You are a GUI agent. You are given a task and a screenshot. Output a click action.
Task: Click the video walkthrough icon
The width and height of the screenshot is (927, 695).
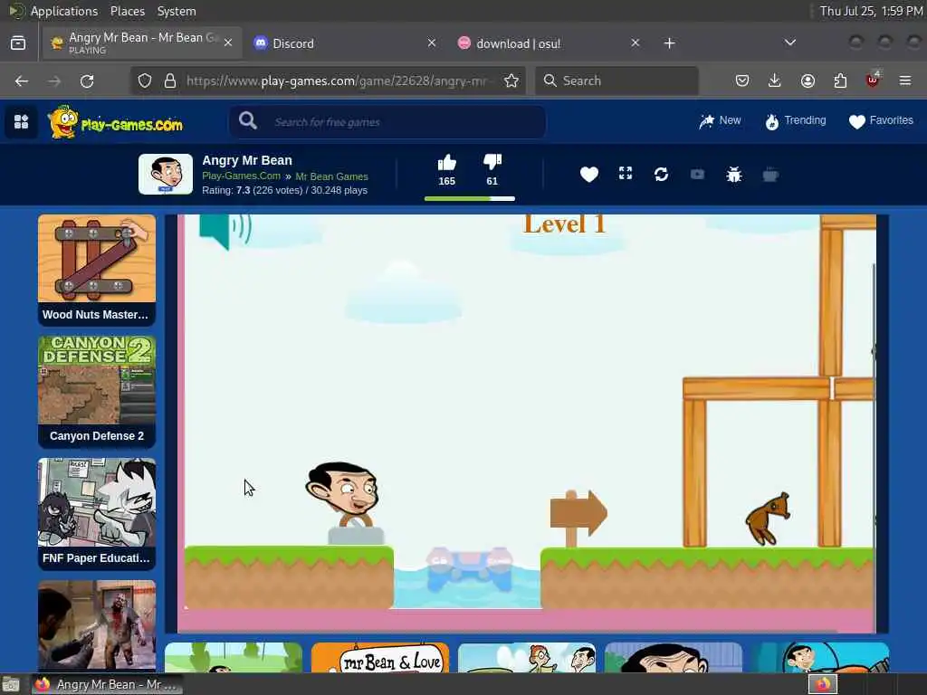click(698, 175)
